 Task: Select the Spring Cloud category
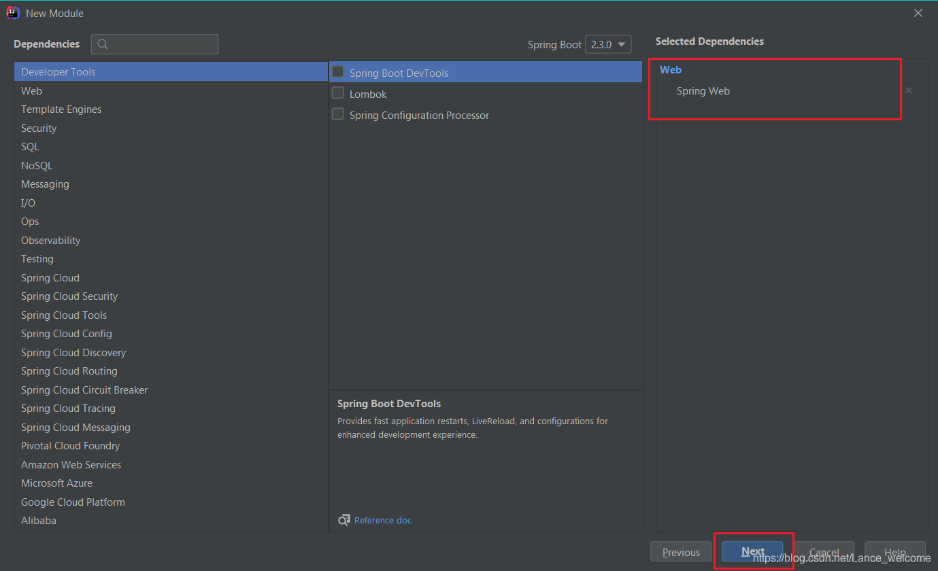pos(171,277)
